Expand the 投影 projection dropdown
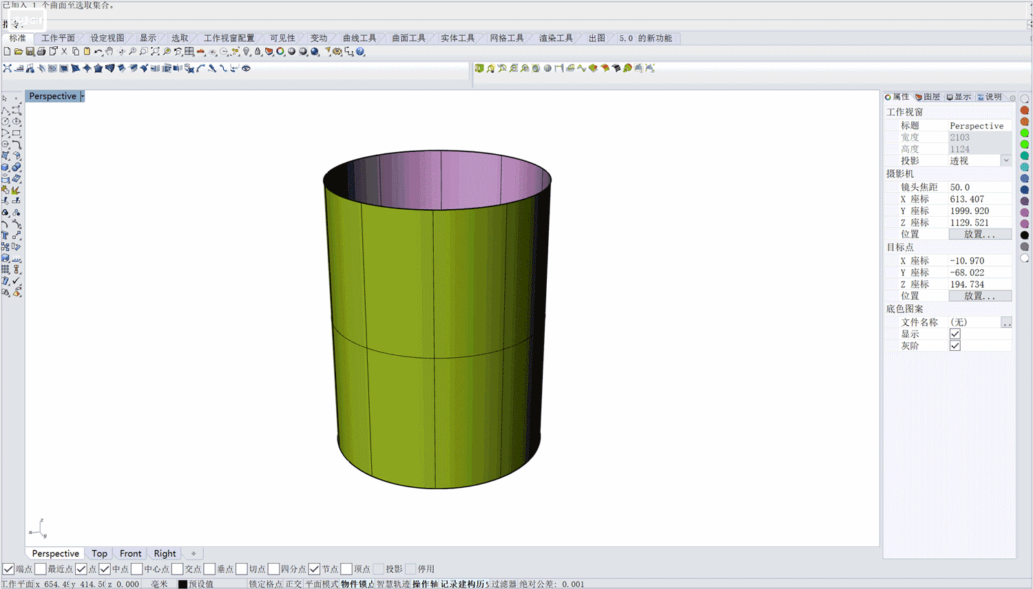Screen dimensions: 1033x589 [x=1006, y=161]
